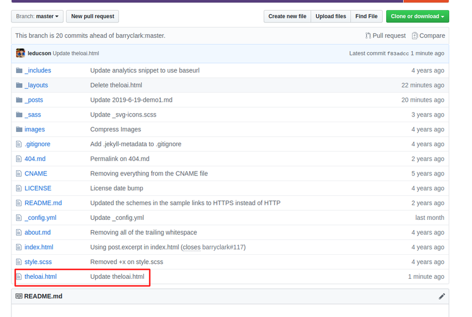Image resolution: width=472 pixels, height=317 pixels.
Task: Click the _layouts folder icon
Action: (19, 85)
